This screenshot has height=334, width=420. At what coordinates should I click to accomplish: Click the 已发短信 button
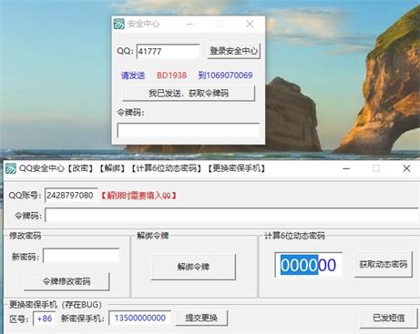pos(388,318)
